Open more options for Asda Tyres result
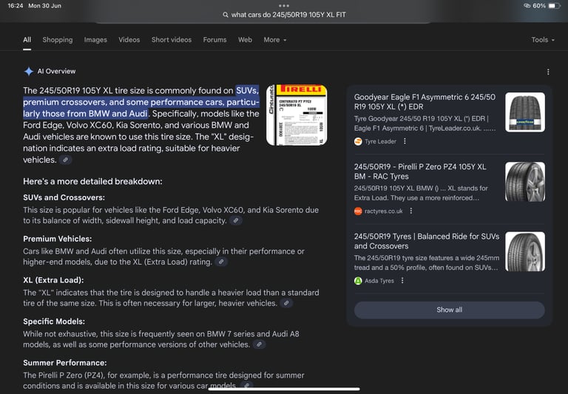The width and height of the screenshot is (568, 394). 402,281
